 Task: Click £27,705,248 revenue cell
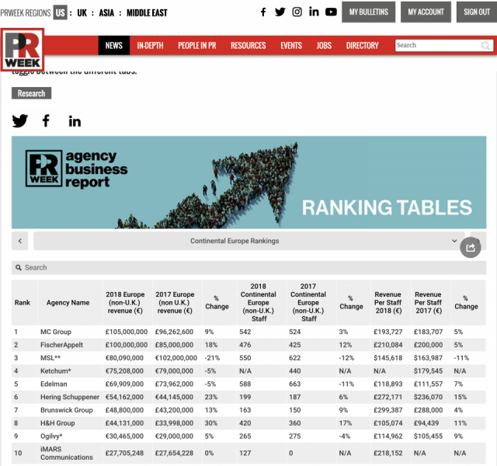[x=124, y=453]
